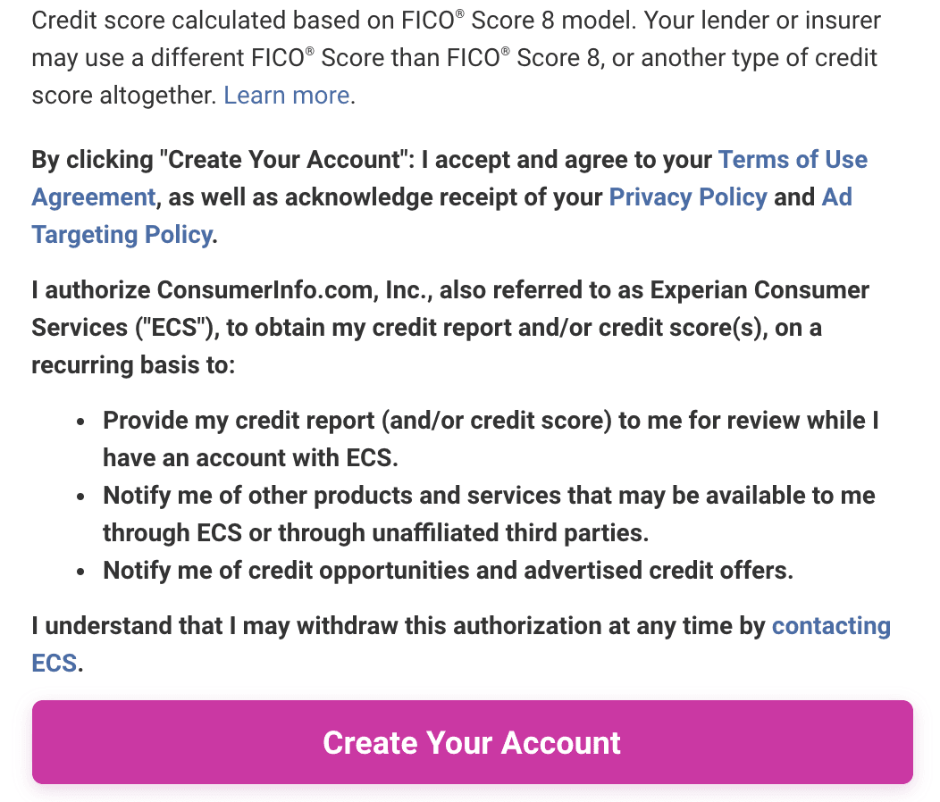The height and width of the screenshot is (802, 940).
Task: Click the bullet about credit opportunities and offers
Action: [448, 570]
